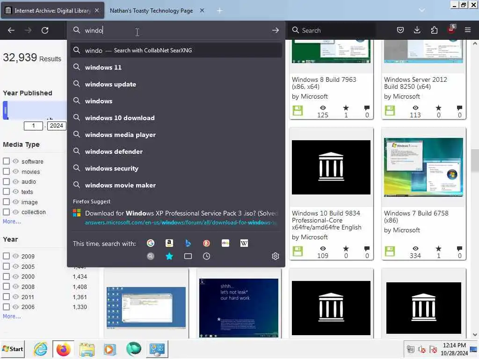Launch the media player taskbar icon

click(x=109, y=349)
